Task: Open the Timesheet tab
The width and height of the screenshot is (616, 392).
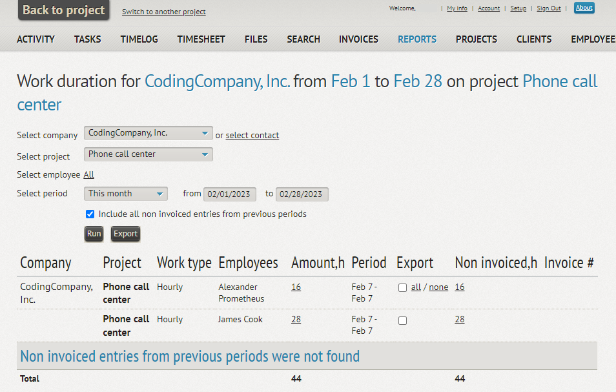Action: pos(201,39)
